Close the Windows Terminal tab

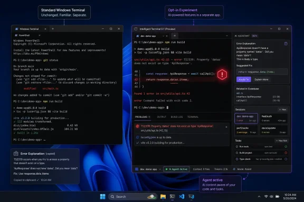(x=45, y=29)
